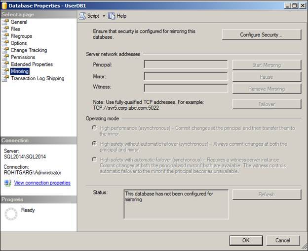Select the Mirroring page
Image resolution: width=308 pixels, height=251 pixels.
point(20,71)
